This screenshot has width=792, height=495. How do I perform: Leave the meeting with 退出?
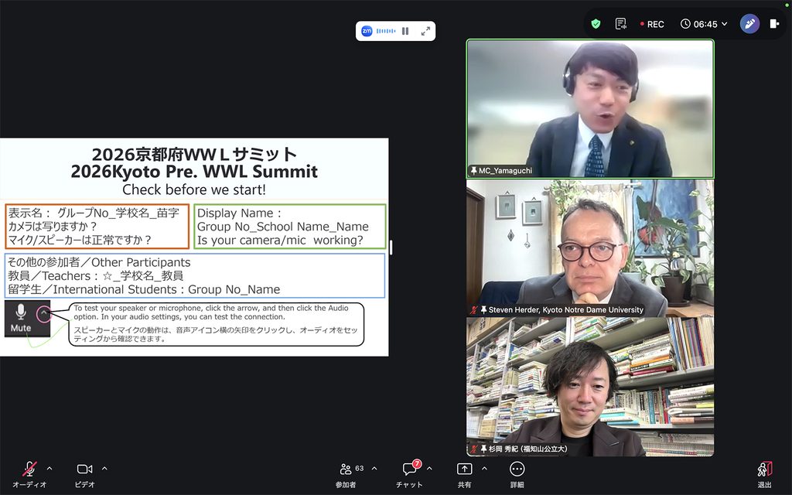[x=764, y=474]
